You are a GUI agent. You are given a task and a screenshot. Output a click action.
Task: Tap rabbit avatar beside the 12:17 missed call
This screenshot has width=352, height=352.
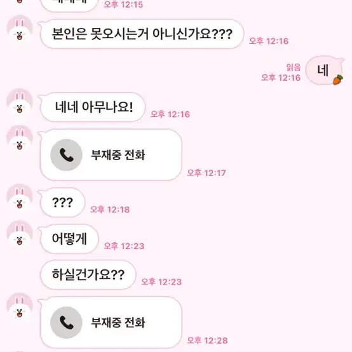(x=20, y=138)
